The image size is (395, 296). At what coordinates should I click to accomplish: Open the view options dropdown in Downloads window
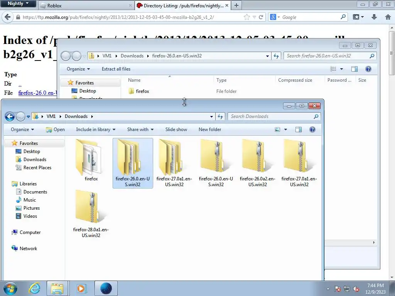286,129
